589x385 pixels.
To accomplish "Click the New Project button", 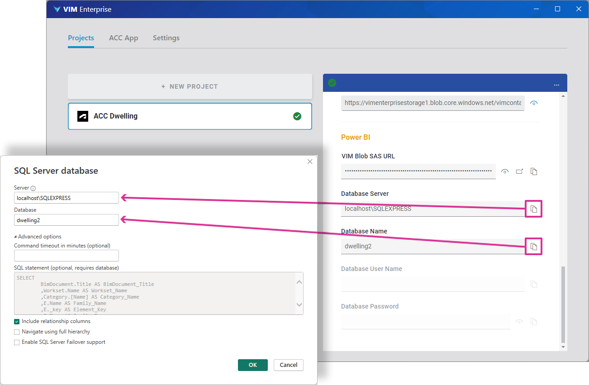I will coord(190,86).
